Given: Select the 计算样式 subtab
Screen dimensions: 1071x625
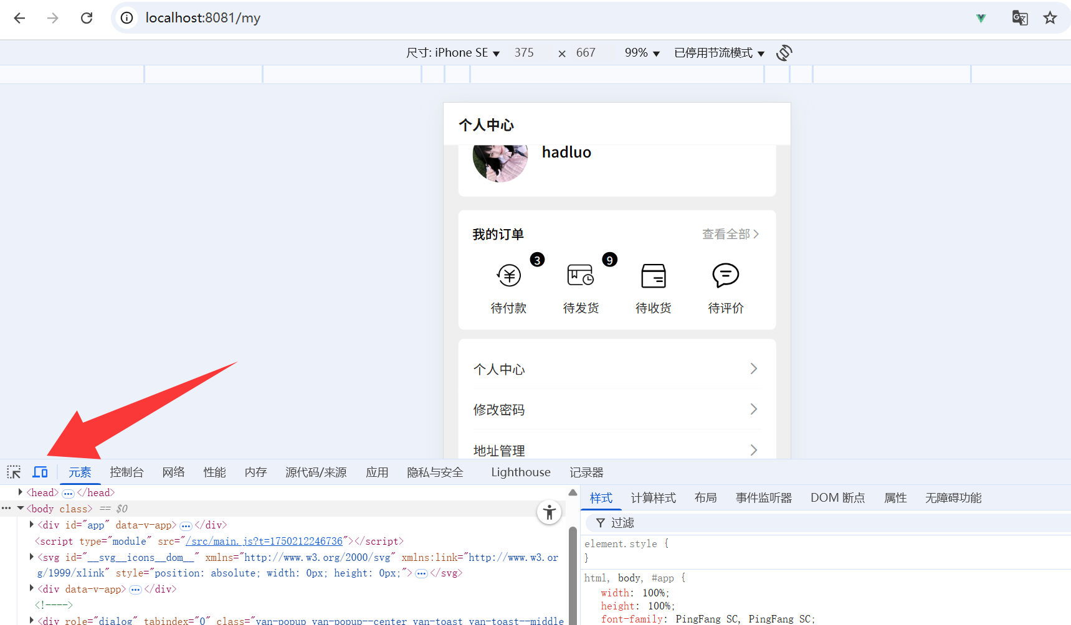Looking at the screenshot, I should (653, 498).
